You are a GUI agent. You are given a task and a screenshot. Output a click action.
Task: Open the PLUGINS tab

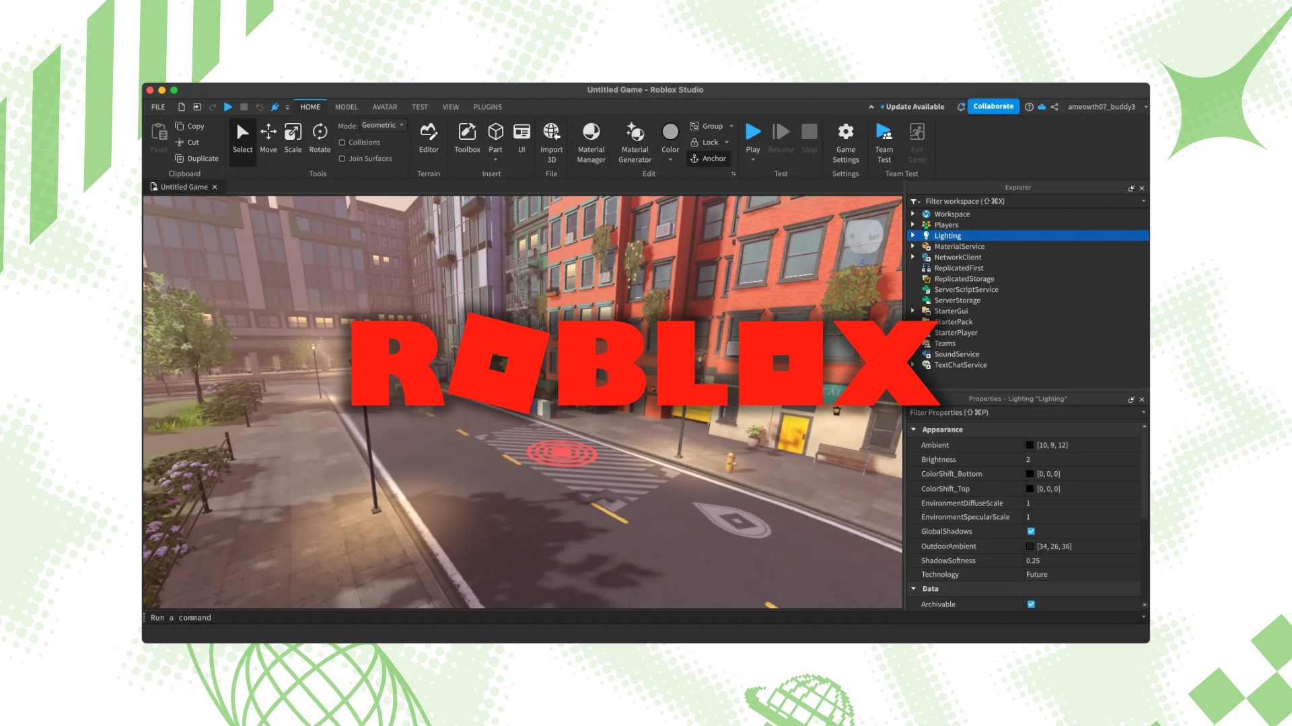tap(487, 107)
